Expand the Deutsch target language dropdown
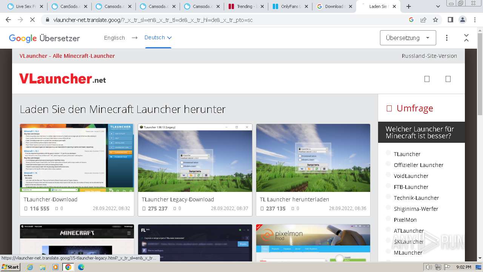Image resolution: width=483 pixels, height=272 pixels. click(x=158, y=37)
